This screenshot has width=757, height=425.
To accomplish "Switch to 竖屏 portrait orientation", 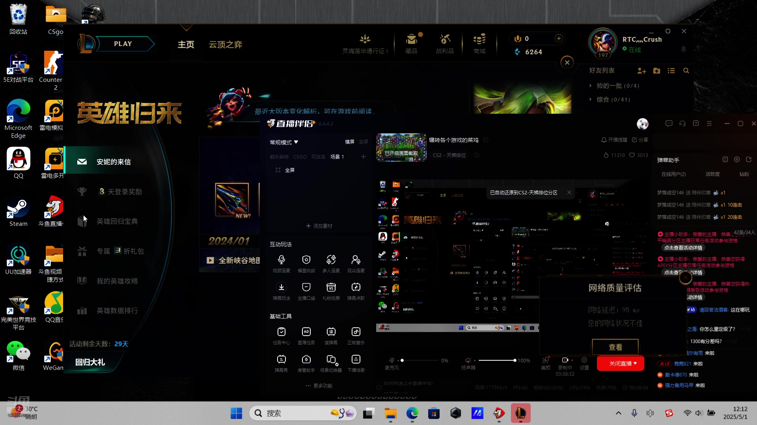I will point(364,142).
